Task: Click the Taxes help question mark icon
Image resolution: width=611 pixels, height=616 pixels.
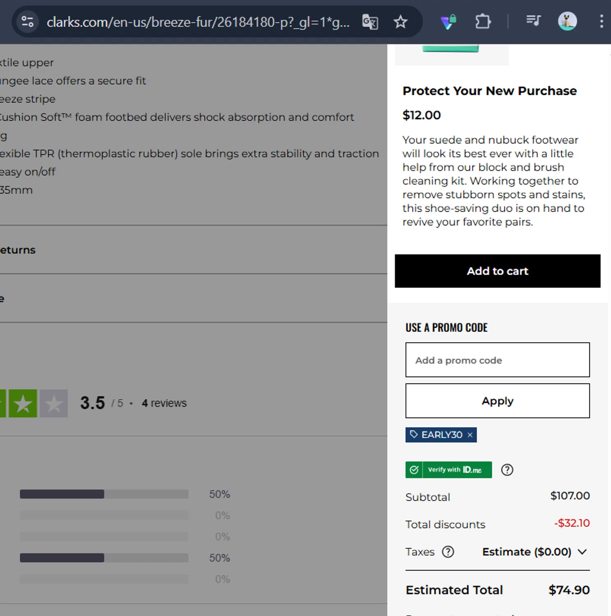Action: (448, 552)
